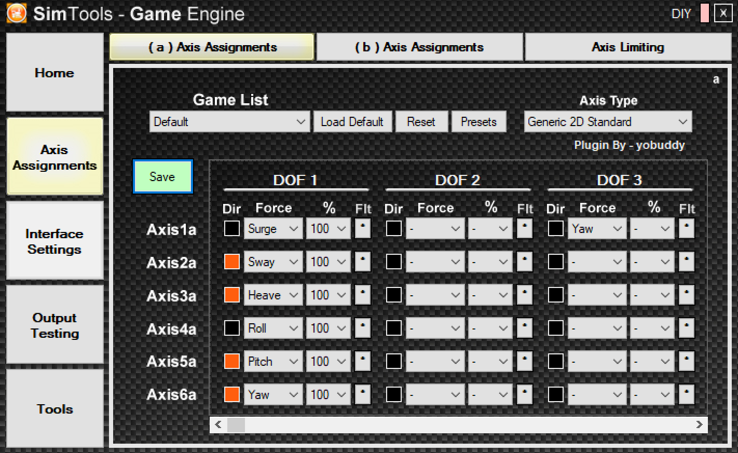Image resolution: width=738 pixels, height=453 pixels.
Task: Toggle Dir box for Axis3a DOF 3
Action: pos(555,295)
